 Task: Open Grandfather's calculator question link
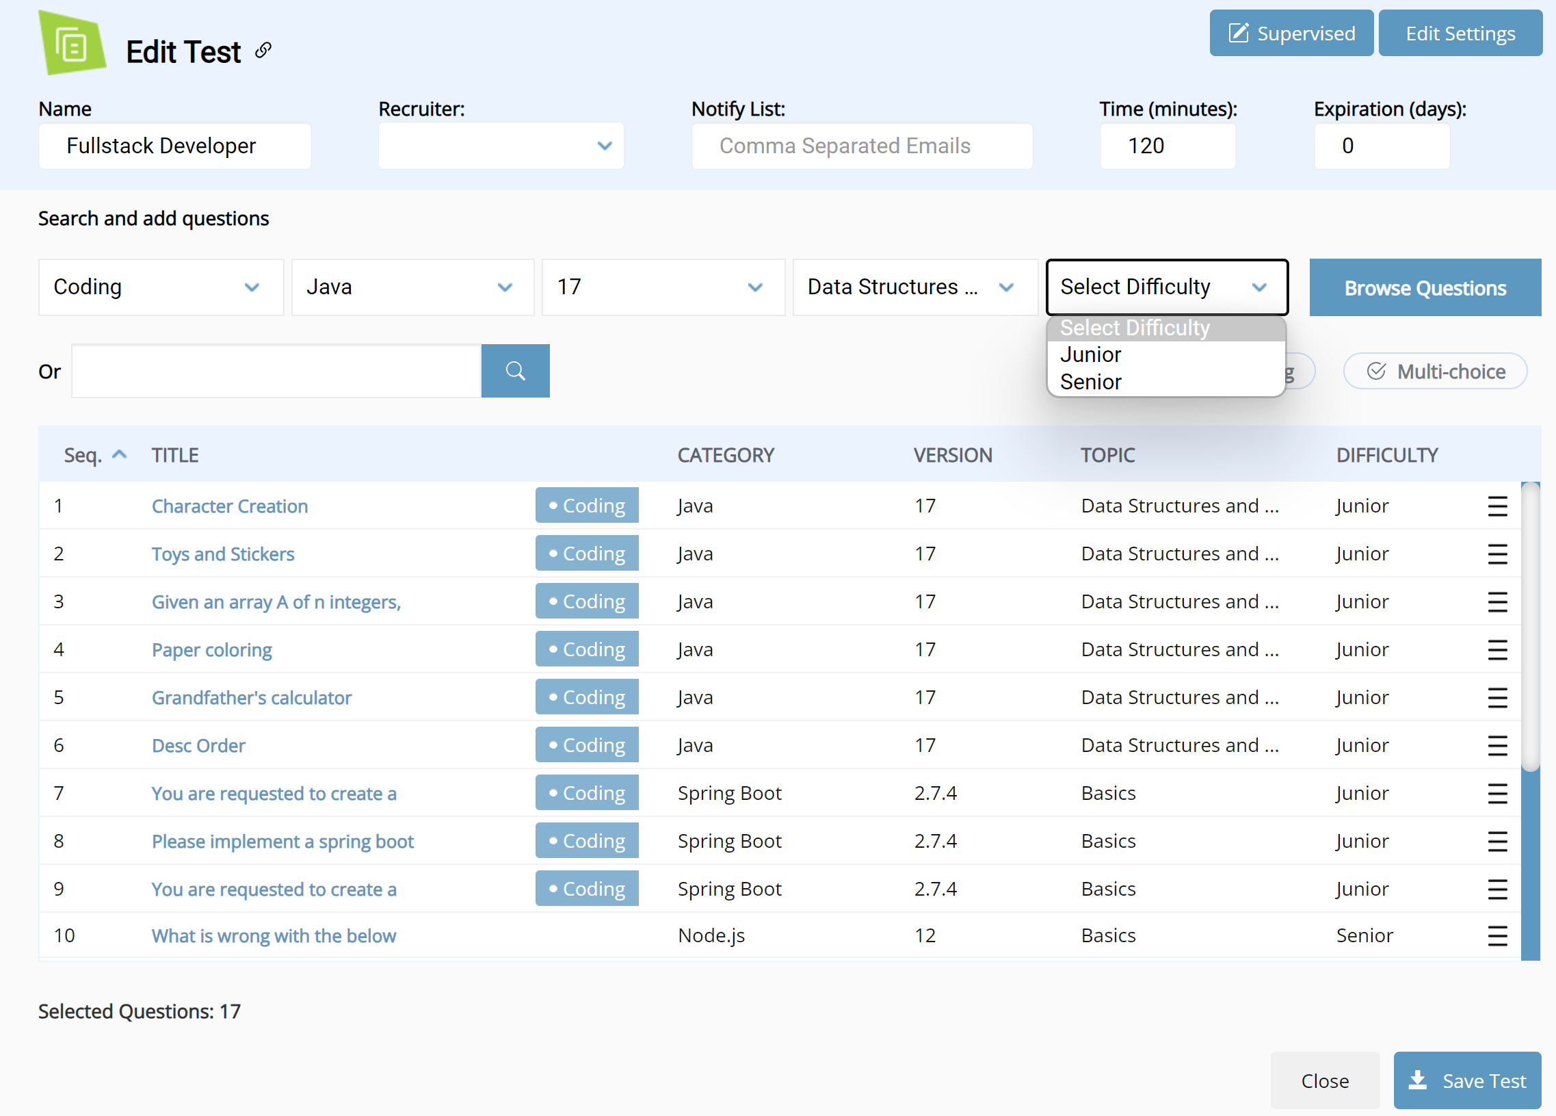click(252, 697)
